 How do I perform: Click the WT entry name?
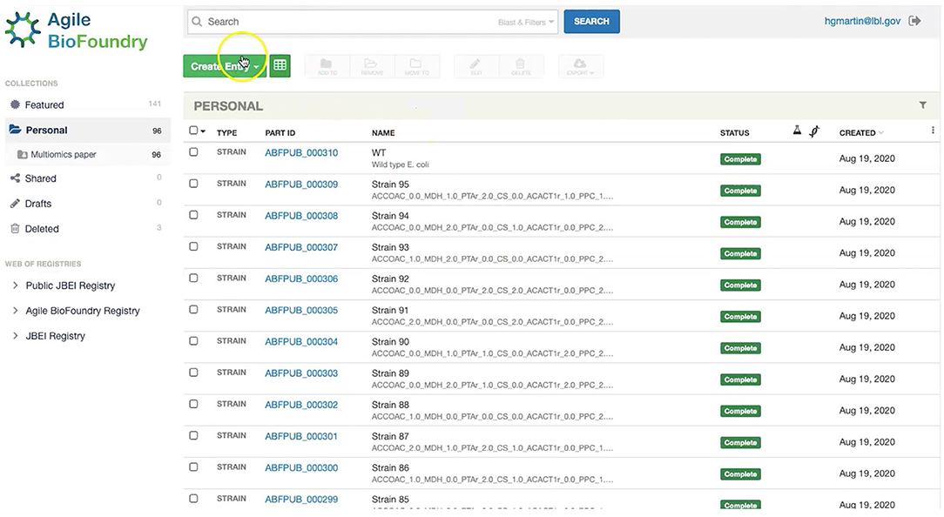click(379, 153)
